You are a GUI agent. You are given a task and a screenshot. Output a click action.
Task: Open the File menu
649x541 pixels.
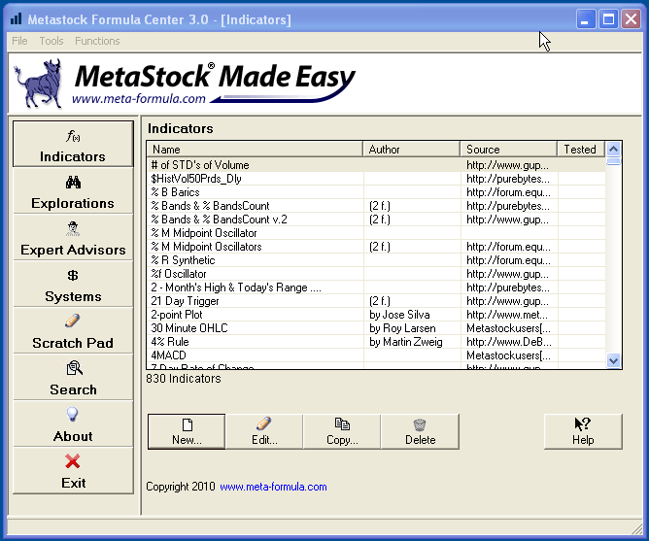click(x=19, y=41)
